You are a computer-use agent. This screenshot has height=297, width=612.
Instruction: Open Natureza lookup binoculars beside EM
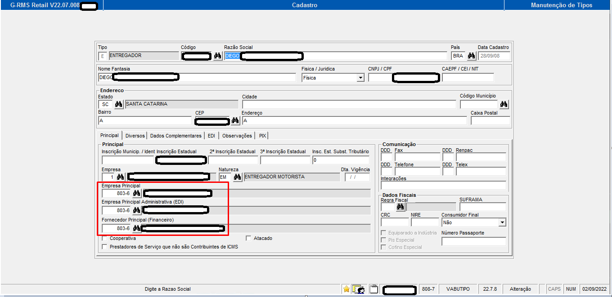238,177
